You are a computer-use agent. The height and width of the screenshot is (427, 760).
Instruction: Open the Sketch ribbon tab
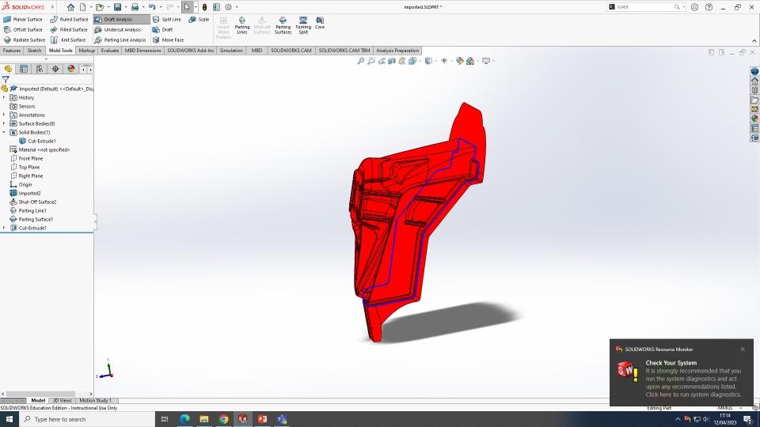click(35, 51)
